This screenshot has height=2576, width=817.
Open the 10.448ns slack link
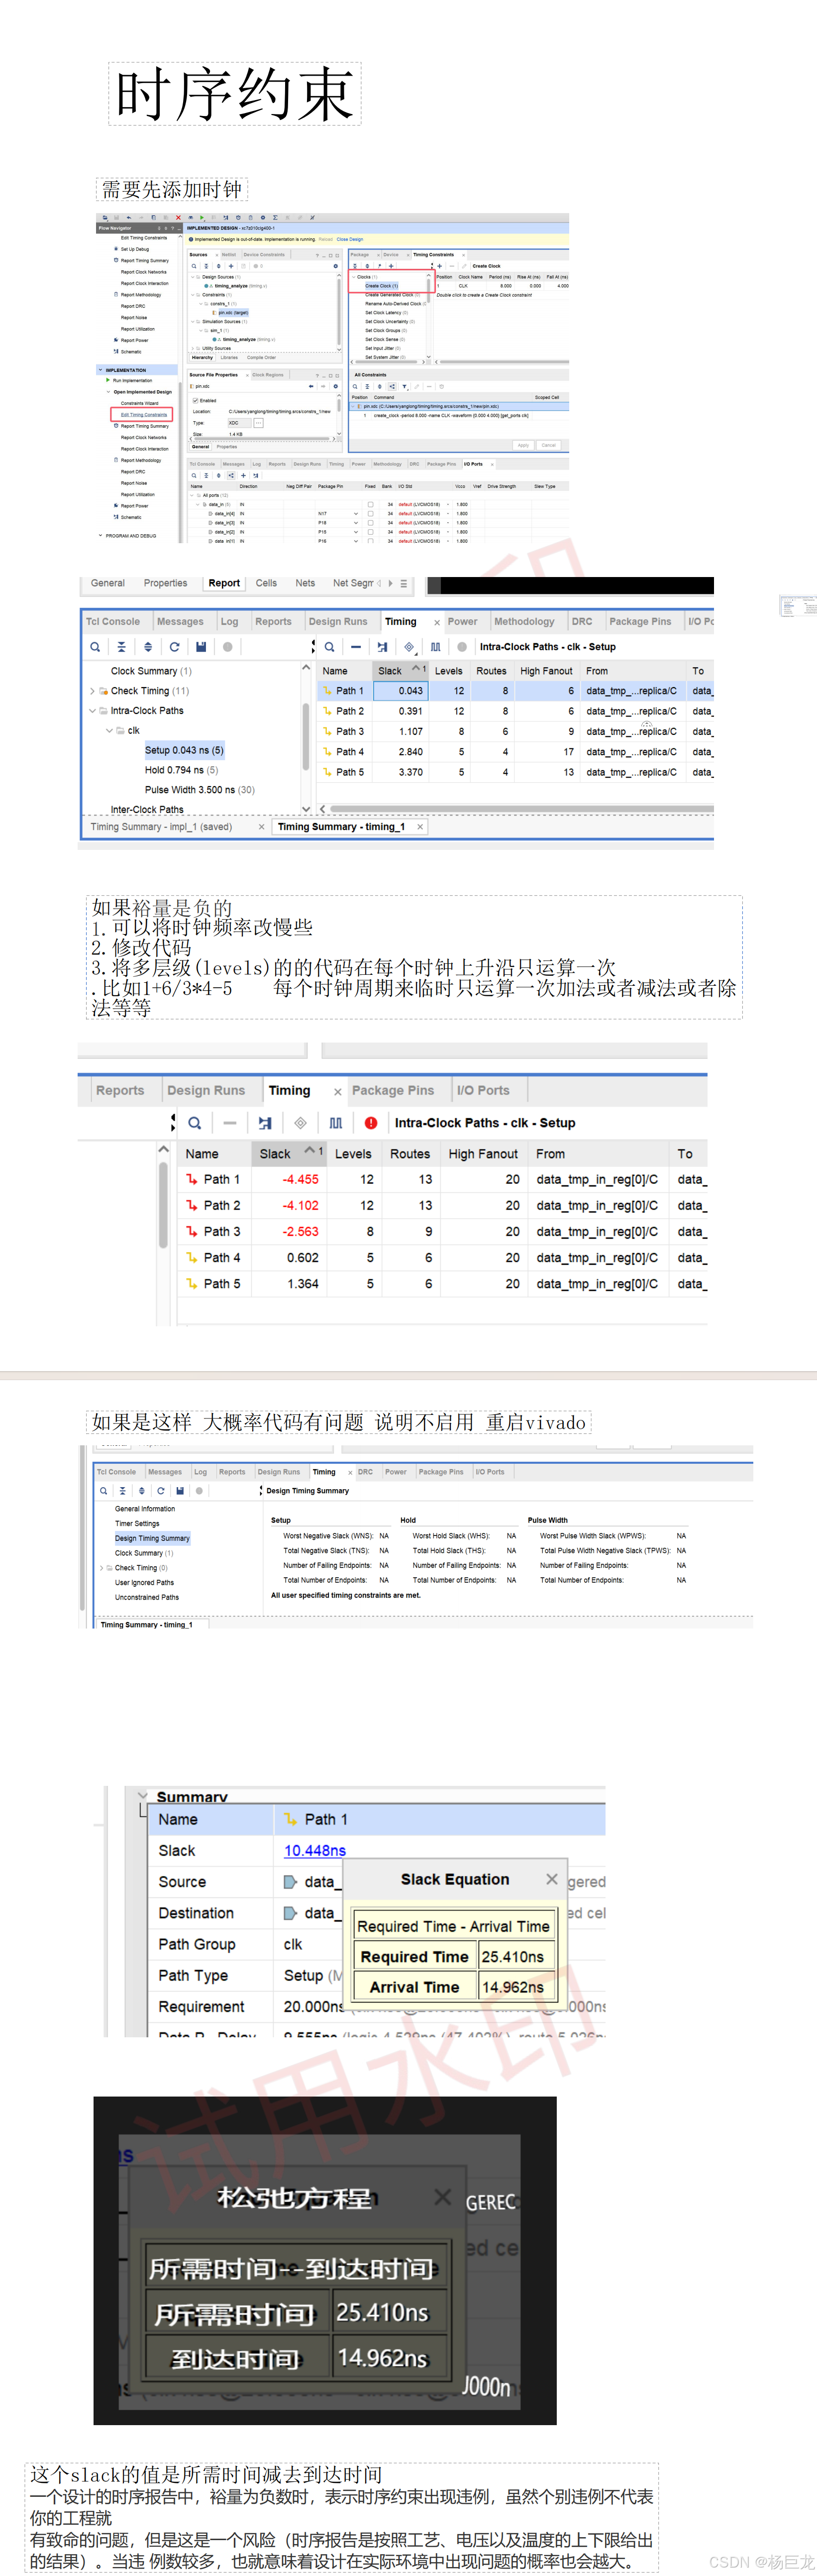coord(314,1851)
